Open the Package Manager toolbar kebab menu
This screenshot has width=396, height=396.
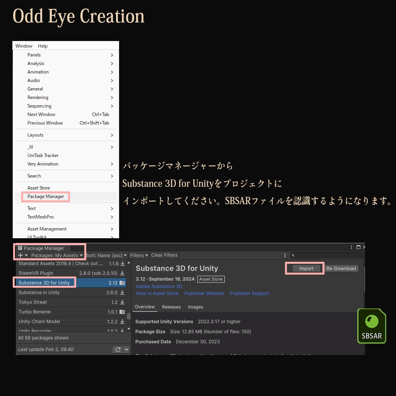(285, 255)
